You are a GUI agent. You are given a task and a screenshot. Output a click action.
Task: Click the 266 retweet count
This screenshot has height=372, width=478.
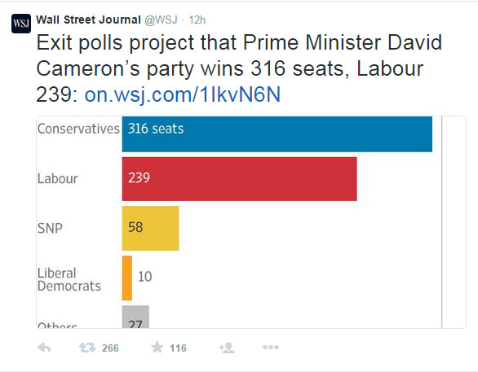tap(110, 348)
